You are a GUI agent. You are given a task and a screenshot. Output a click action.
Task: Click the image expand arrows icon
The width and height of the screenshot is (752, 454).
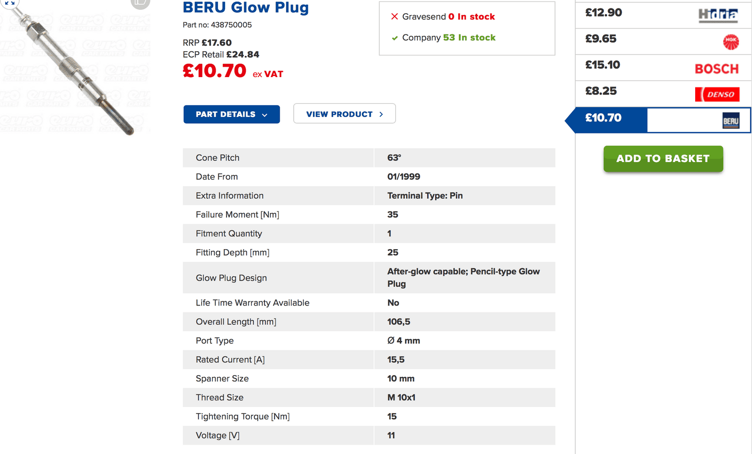pyautogui.click(x=9, y=2)
